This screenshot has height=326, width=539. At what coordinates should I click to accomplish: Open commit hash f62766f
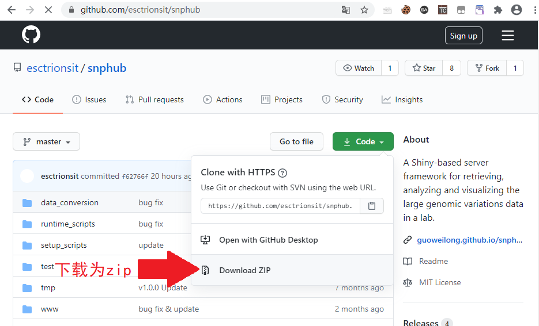point(135,176)
